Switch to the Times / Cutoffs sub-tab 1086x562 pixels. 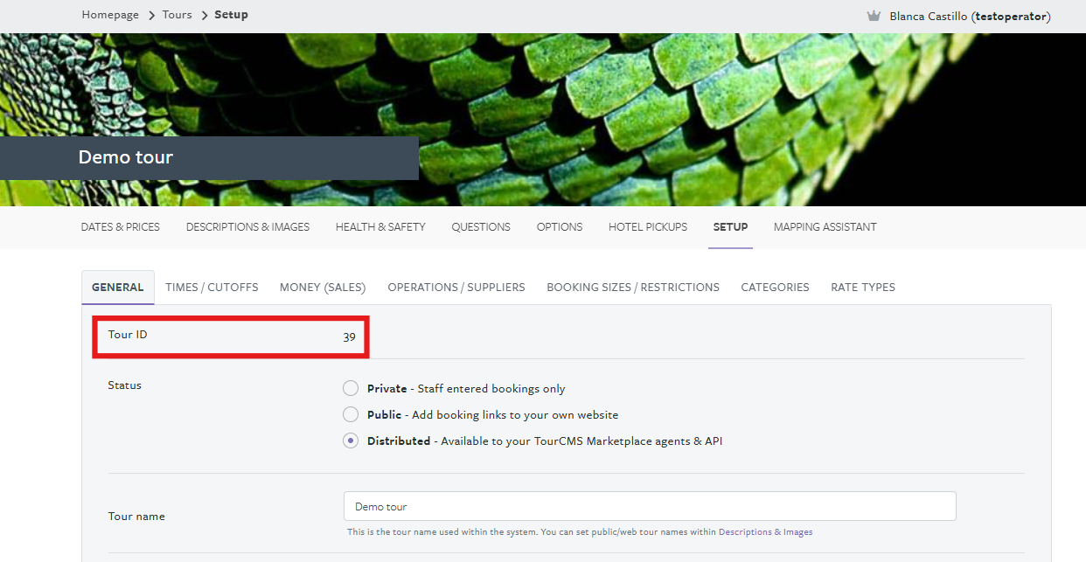click(212, 288)
